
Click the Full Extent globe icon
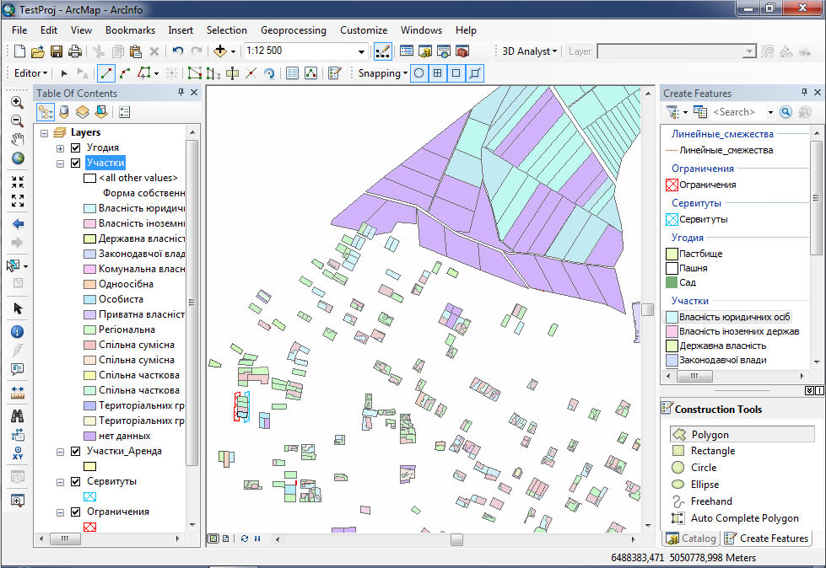click(17, 158)
